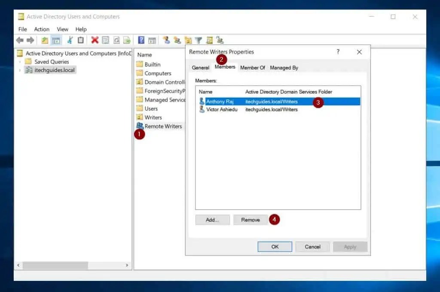Click the Export List toolbar icon
Screen dimensions: 440x292
click(126, 40)
